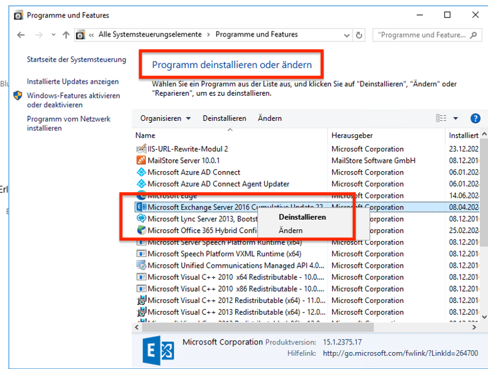
Task: Open Windows-Features aktivieren oder deaktivieren link
Action: [x=73, y=100]
